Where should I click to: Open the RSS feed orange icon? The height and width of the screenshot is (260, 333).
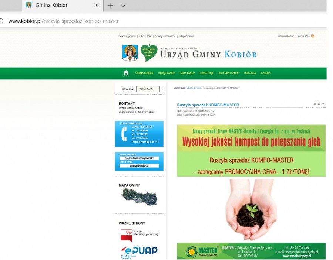click(313, 36)
